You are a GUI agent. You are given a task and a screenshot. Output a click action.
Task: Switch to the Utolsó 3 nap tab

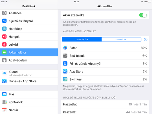coord(121,39)
